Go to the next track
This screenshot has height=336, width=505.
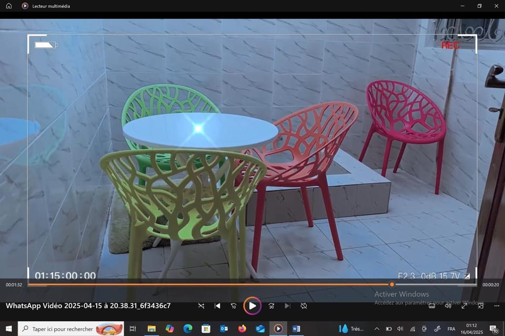[x=287, y=306]
